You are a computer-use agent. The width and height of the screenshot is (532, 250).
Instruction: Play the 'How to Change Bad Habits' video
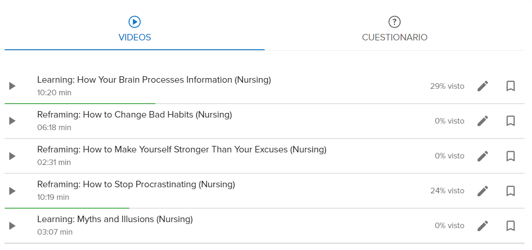point(13,121)
